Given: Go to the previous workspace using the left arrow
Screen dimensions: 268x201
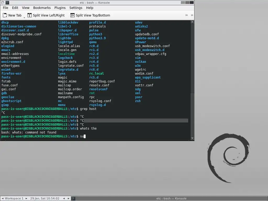Looking at the screenshot, I should click(x=3, y=198).
